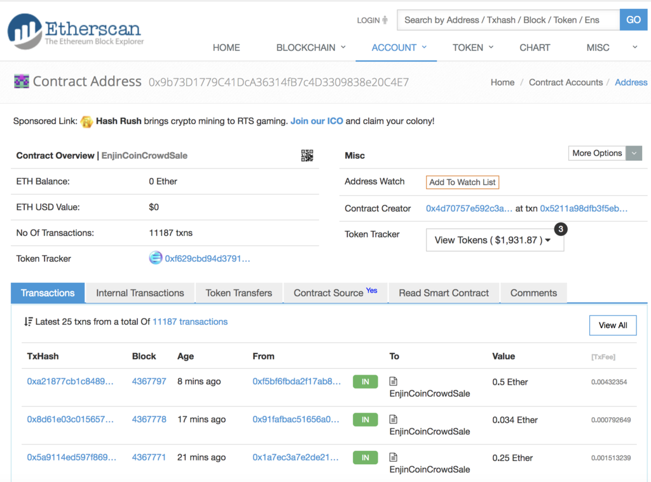The height and width of the screenshot is (482, 651).
Task: Click the Hash Rush sponsor name
Action: click(x=119, y=121)
